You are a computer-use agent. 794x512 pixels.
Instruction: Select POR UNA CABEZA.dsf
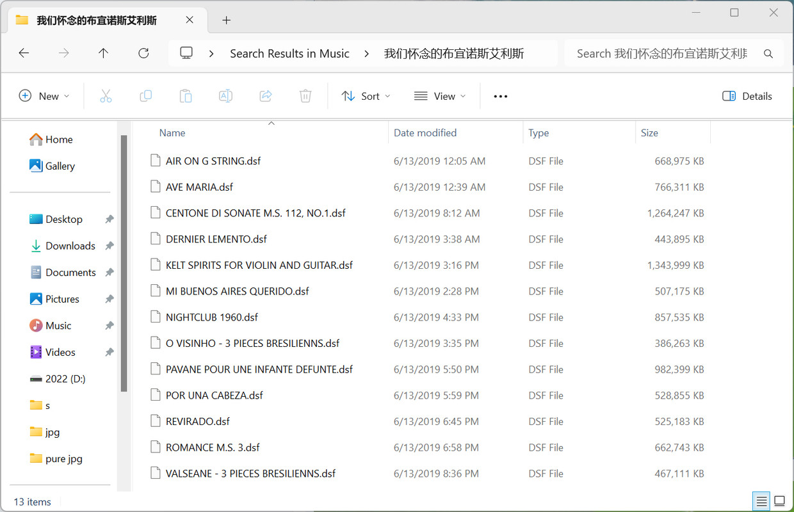click(215, 396)
